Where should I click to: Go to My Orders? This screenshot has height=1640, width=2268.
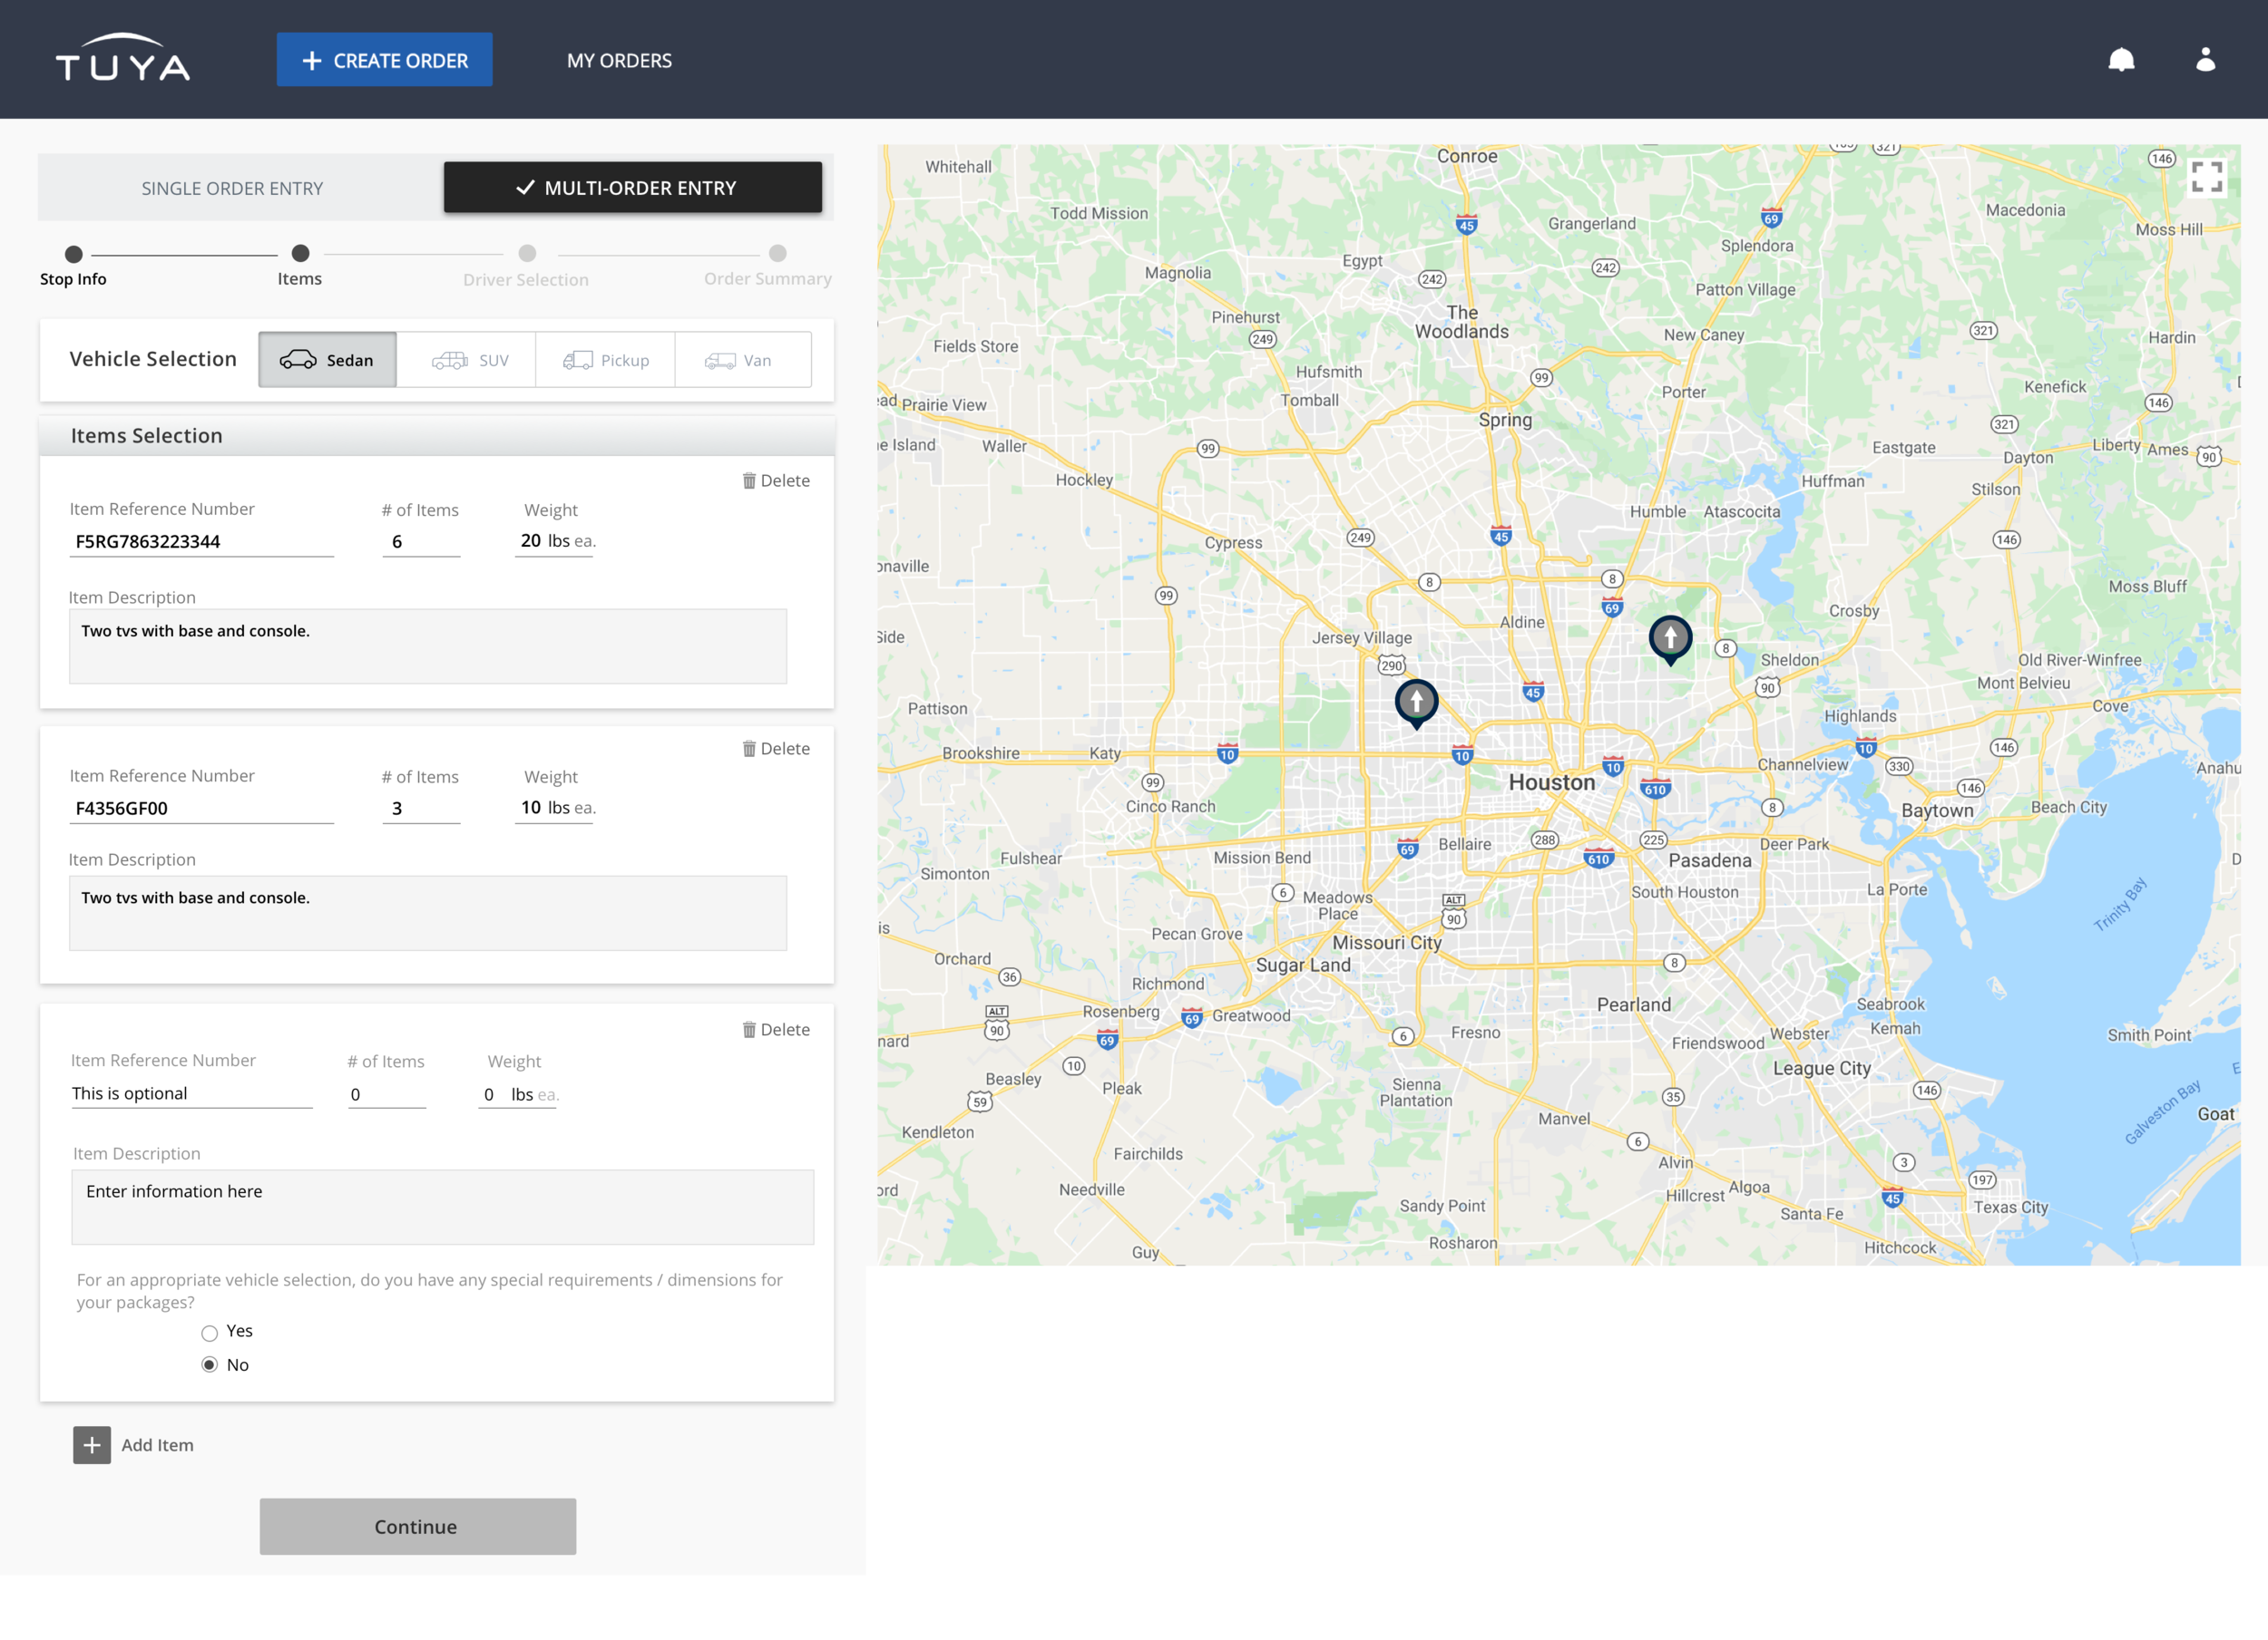click(x=619, y=61)
